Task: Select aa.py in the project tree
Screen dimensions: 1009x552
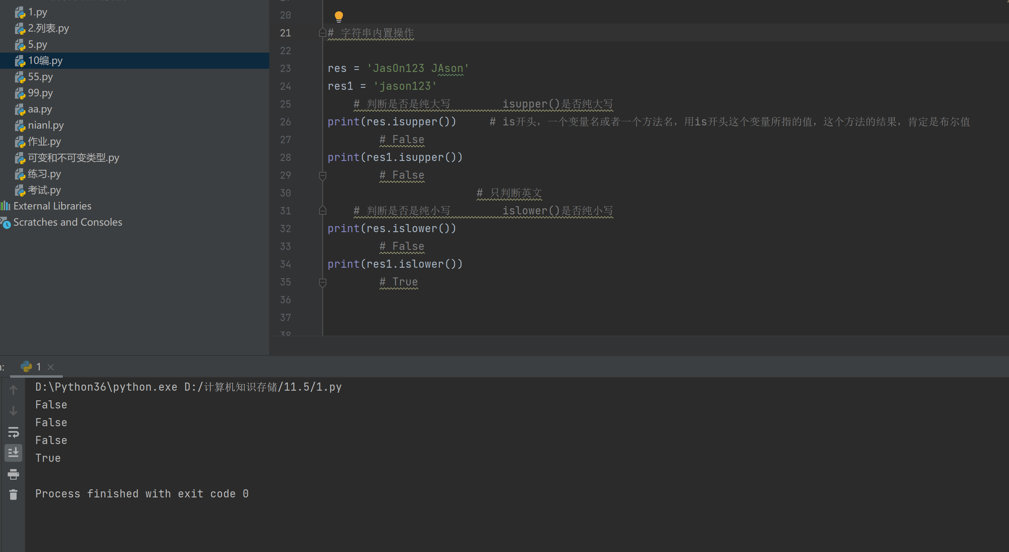Action: [x=40, y=109]
